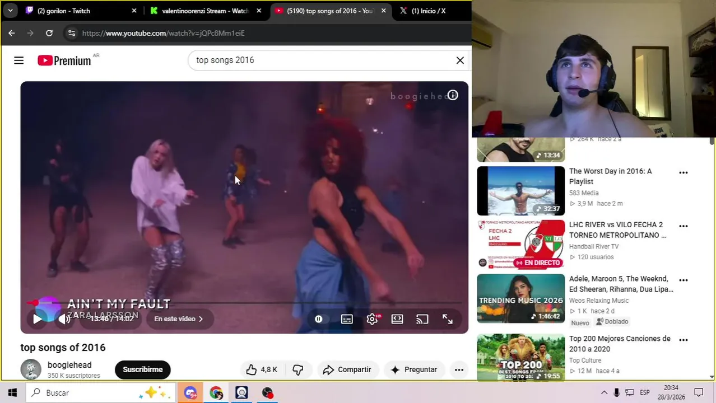716x403 pixels.
Task: Open the Windows Start menu
Action: click(x=12, y=393)
